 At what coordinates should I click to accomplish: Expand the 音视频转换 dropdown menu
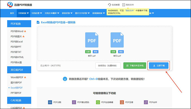(99, 13)
